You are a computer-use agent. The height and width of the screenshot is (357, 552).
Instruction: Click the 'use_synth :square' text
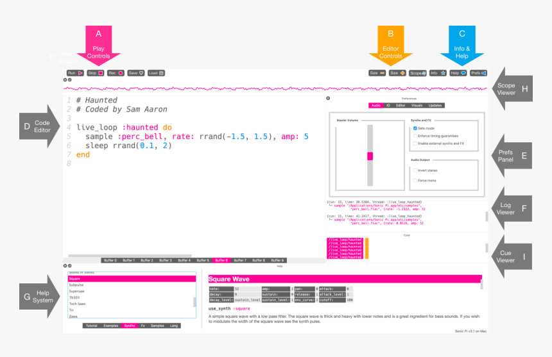[x=229, y=308]
